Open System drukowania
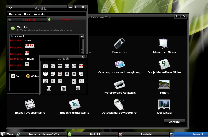 tap(75, 107)
